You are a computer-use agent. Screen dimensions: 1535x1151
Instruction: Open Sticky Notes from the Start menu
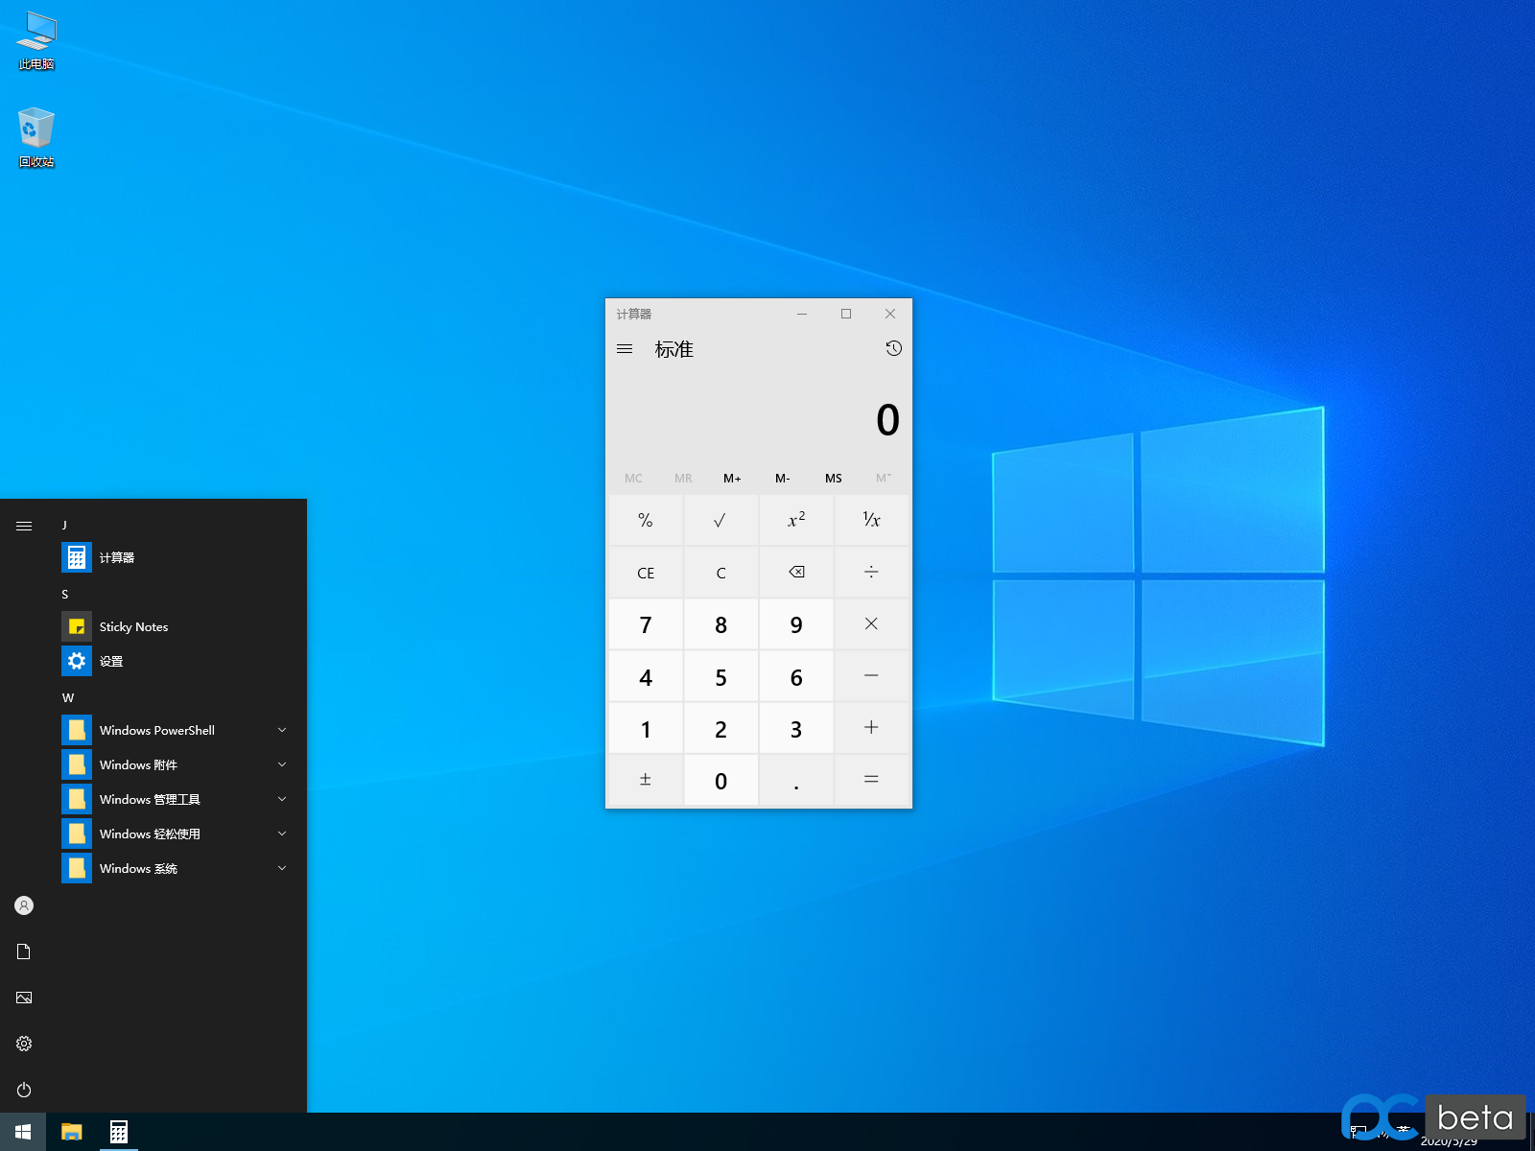[133, 626]
